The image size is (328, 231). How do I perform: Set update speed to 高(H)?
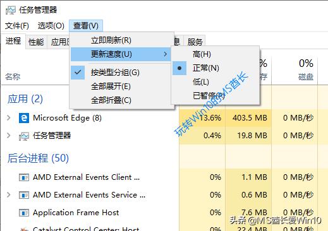(216, 54)
